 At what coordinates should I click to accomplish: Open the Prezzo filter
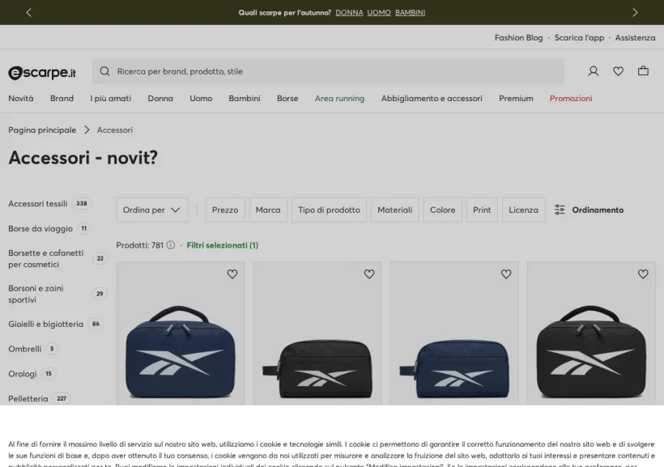coord(225,210)
